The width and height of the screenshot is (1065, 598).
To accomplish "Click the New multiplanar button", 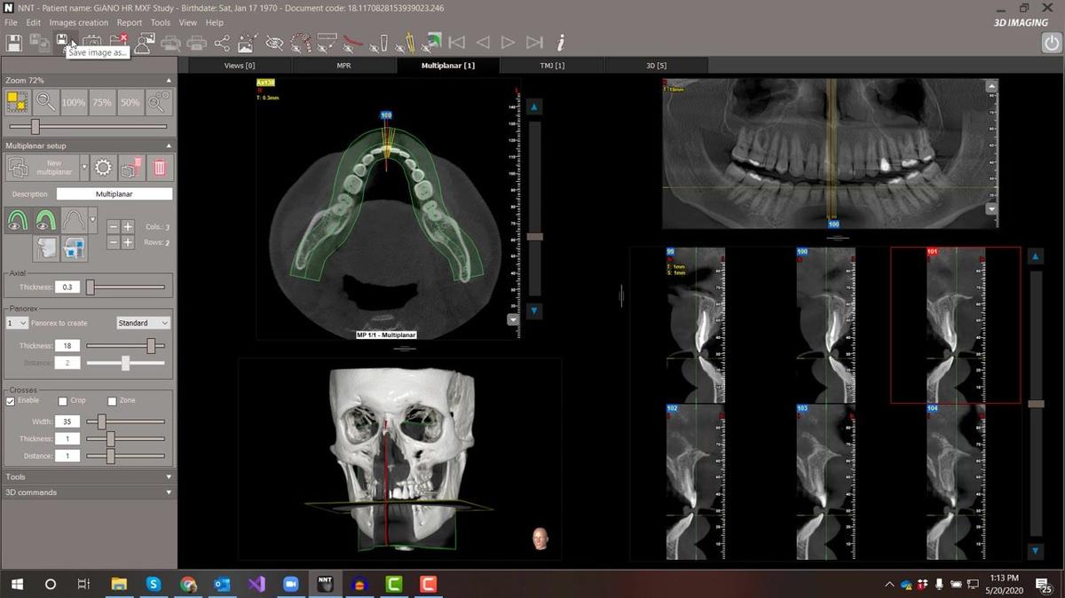I will [43, 167].
